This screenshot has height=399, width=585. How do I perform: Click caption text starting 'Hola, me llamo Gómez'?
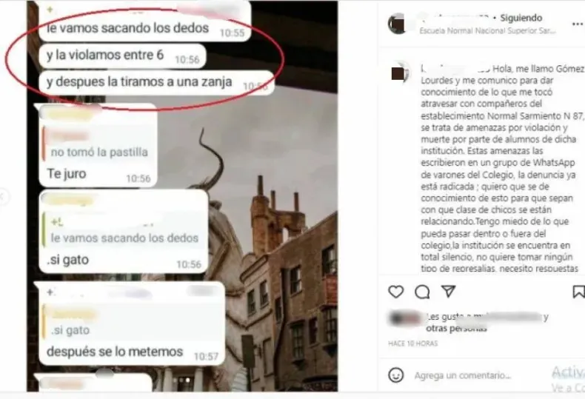(502, 168)
